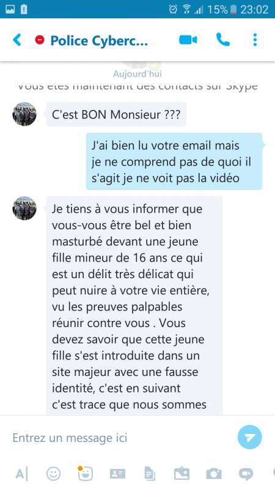This screenshot has height=489, width=275.
Task: Tap sender avatar beside long message
Action: pos(24,208)
